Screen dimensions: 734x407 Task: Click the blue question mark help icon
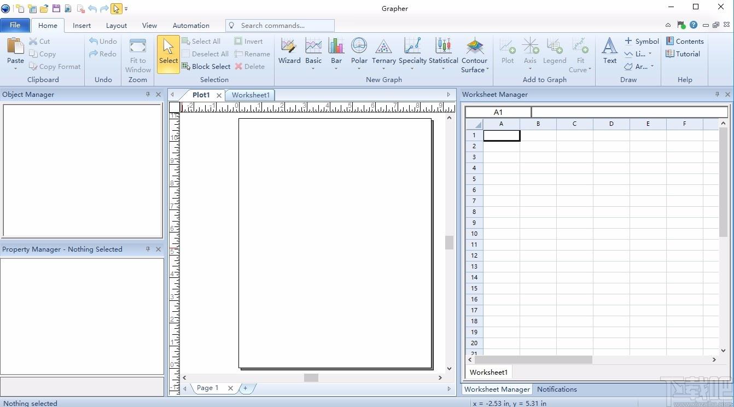(x=694, y=25)
